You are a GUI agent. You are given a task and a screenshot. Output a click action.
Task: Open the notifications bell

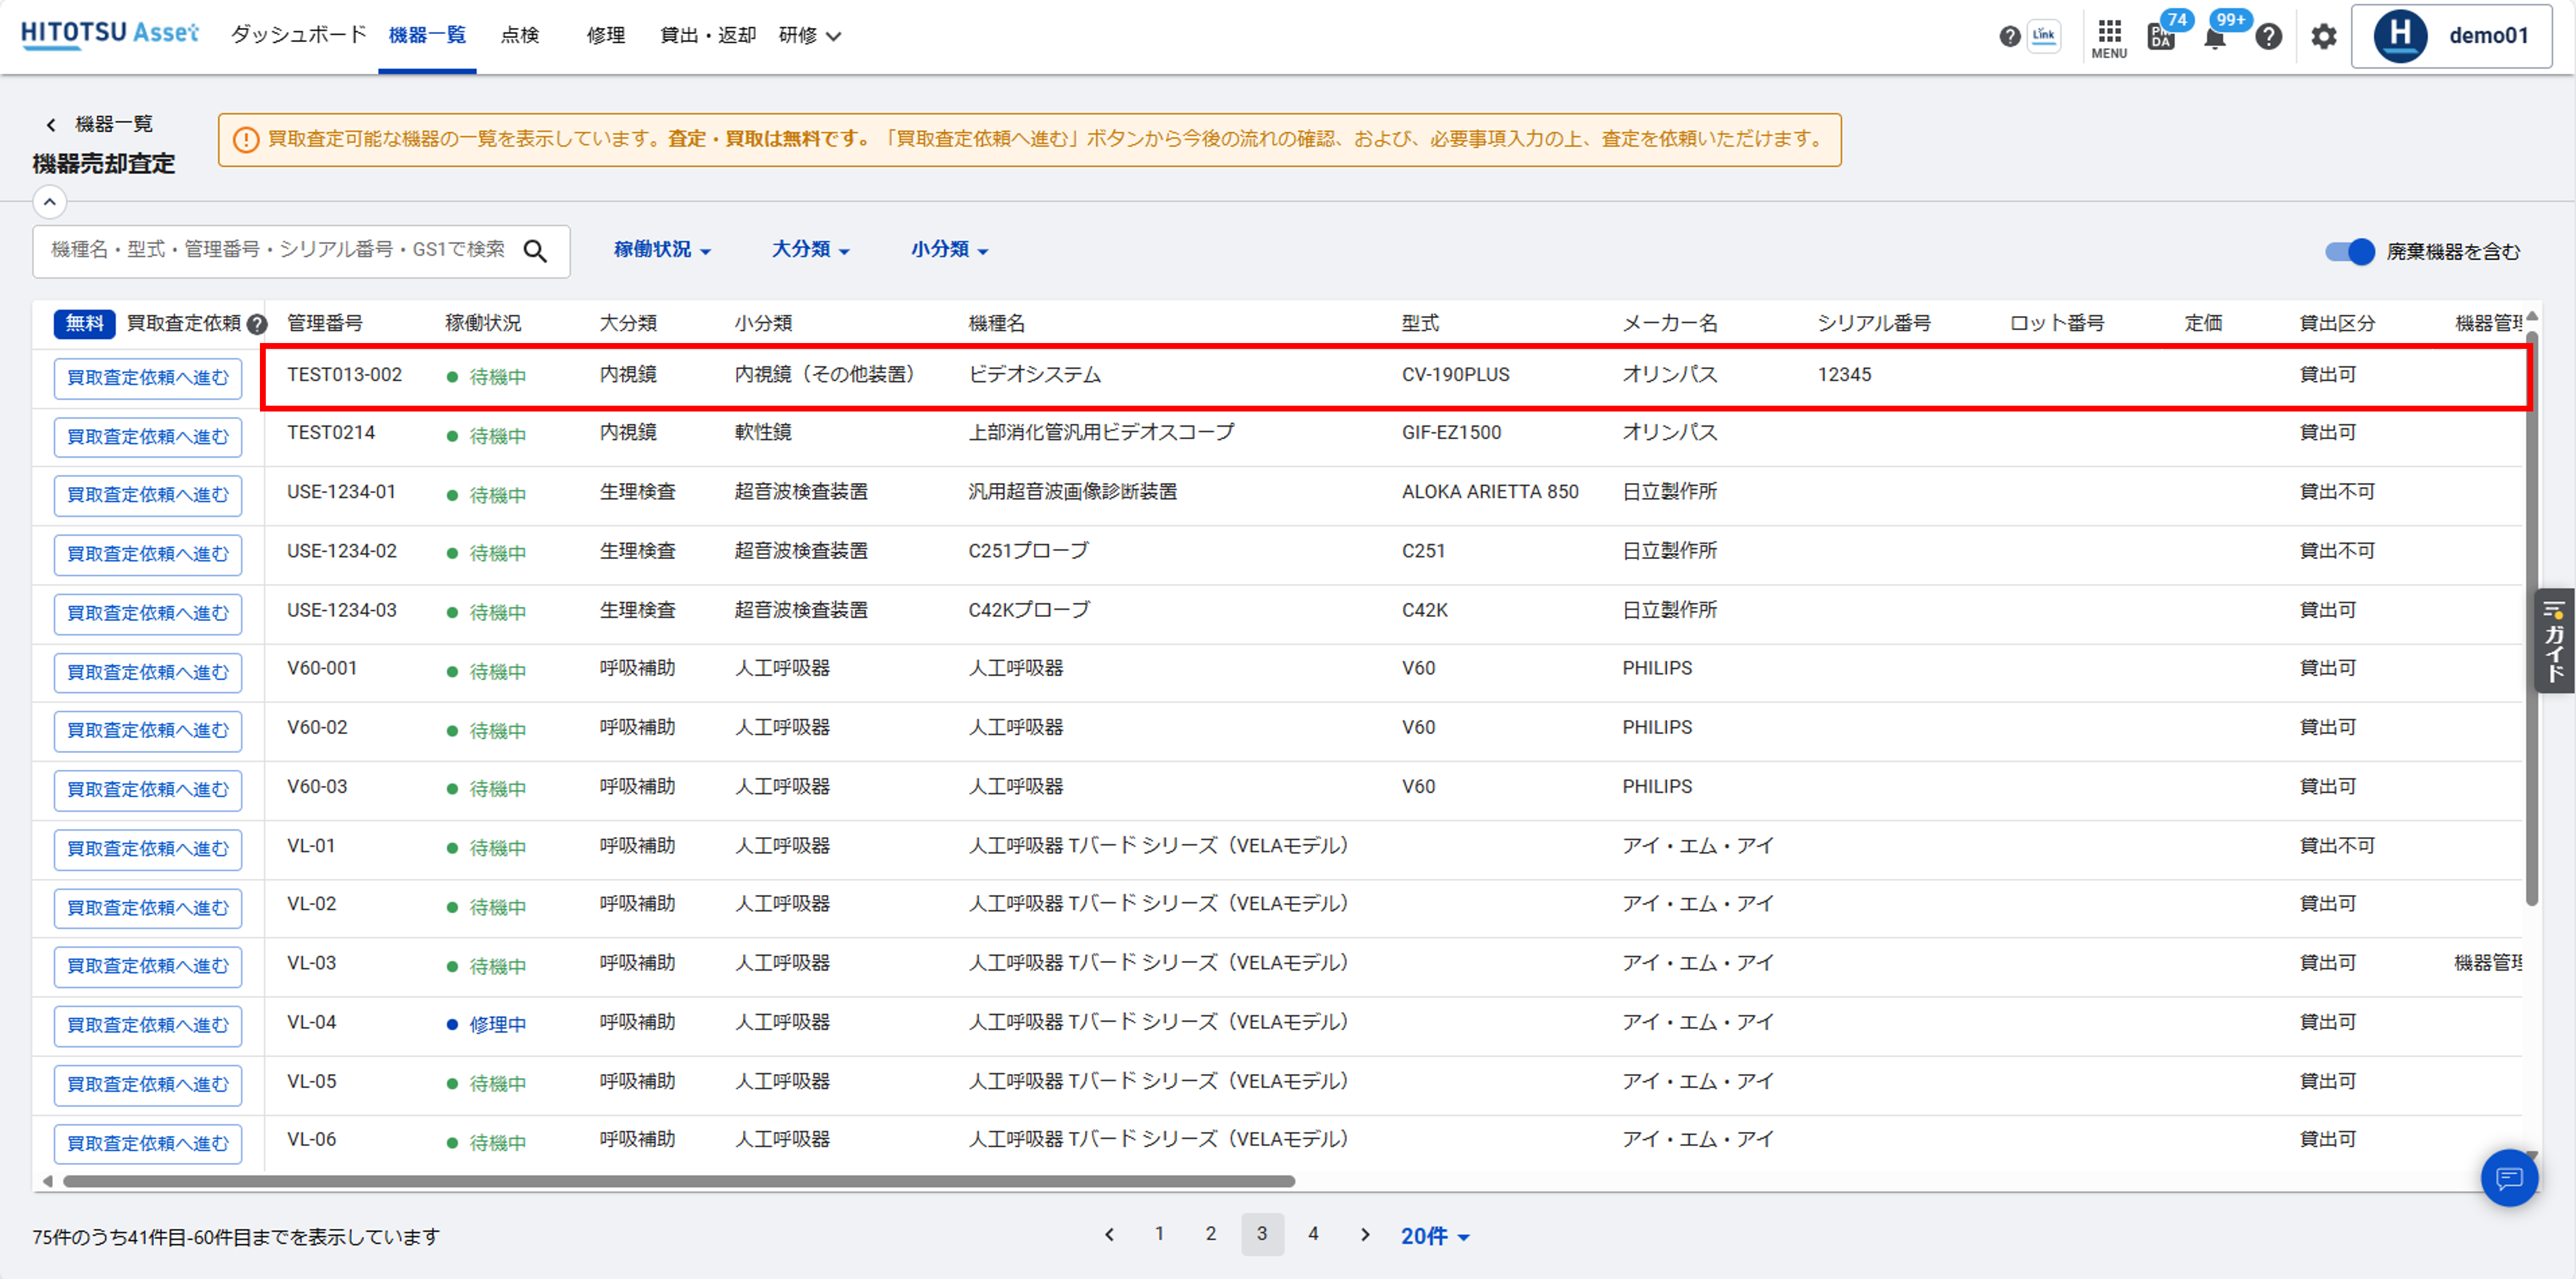point(2216,38)
